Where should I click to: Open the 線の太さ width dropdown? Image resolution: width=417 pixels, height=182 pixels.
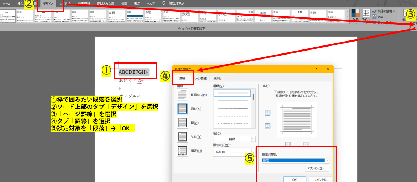[x=234, y=152]
